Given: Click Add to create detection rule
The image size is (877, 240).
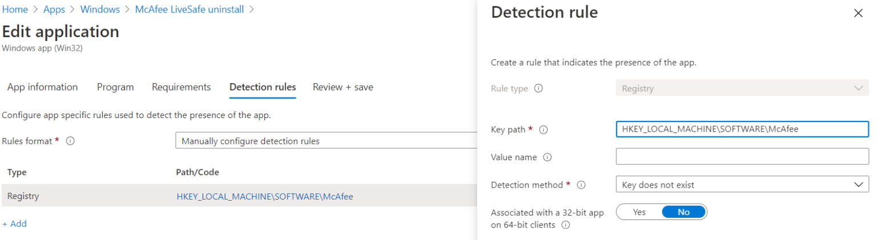Looking at the screenshot, I should tap(14, 224).
